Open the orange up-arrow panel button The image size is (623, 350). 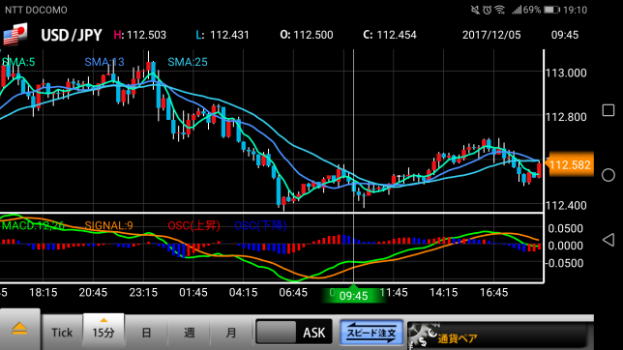[19, 330]
